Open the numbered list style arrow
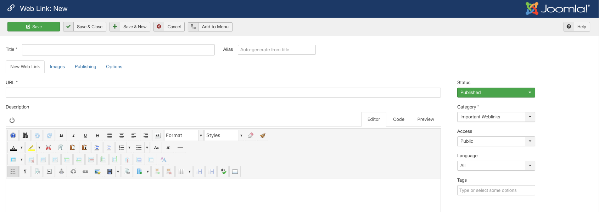The width and height of the screenshot is (599, 212). (x=129, y=147)
